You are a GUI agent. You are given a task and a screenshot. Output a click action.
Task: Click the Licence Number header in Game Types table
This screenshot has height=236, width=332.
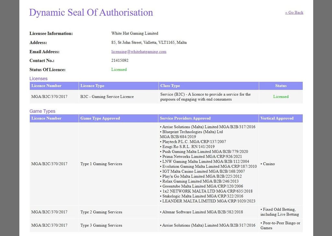click(54, 118)
